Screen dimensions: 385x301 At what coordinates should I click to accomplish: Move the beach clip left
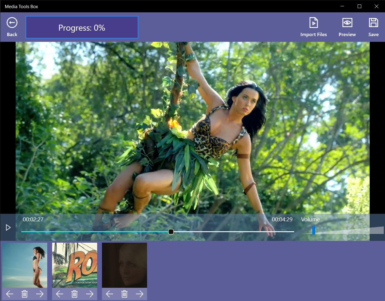pos(10,294)
